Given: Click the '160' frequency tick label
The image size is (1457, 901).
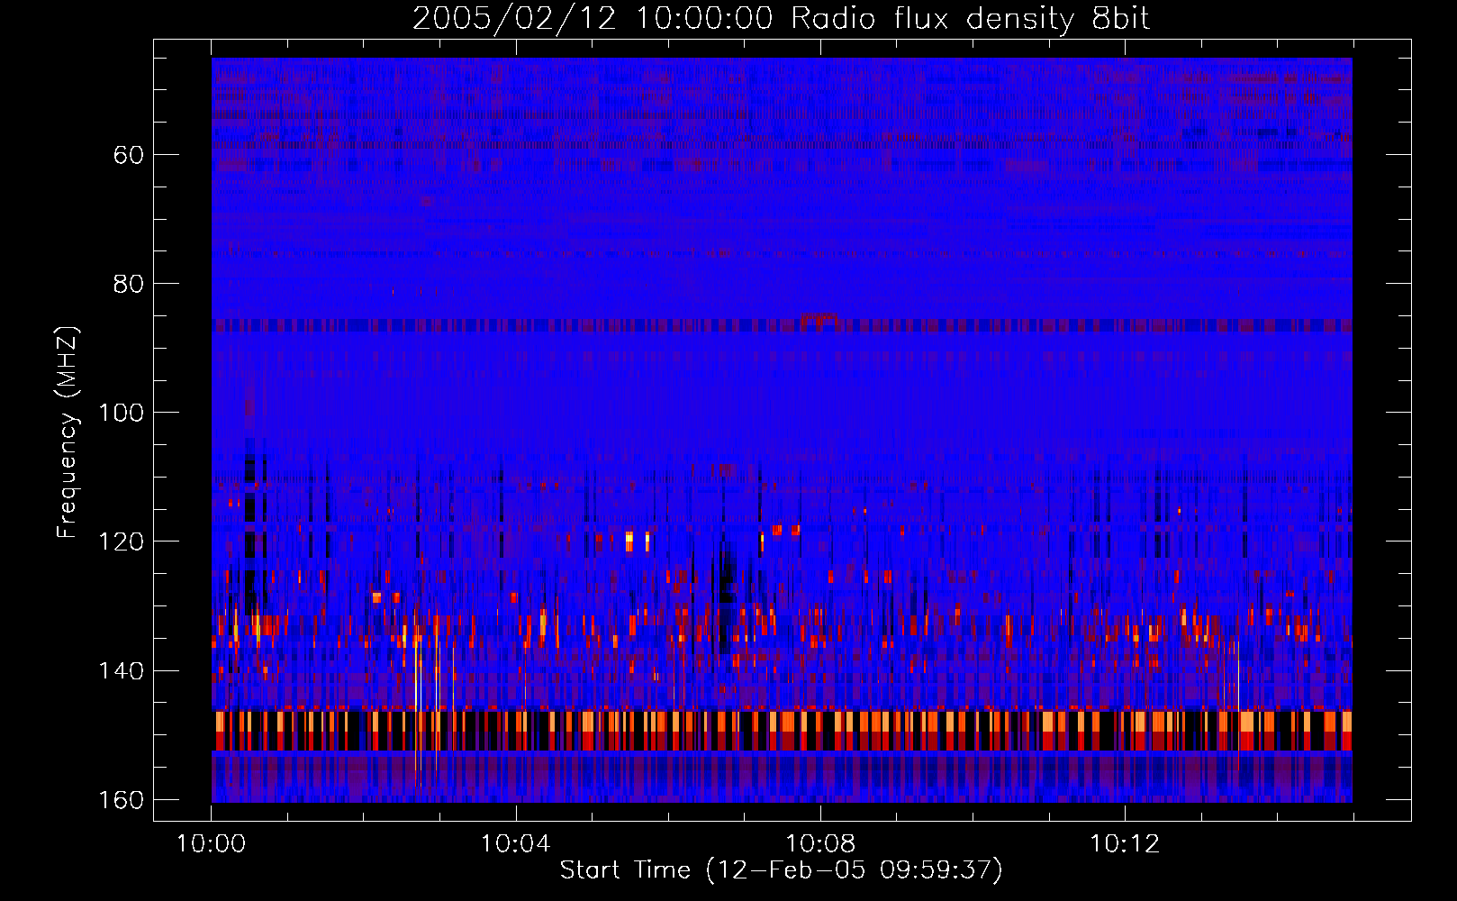Looking at the screenshot, I should tap(121, 800).
